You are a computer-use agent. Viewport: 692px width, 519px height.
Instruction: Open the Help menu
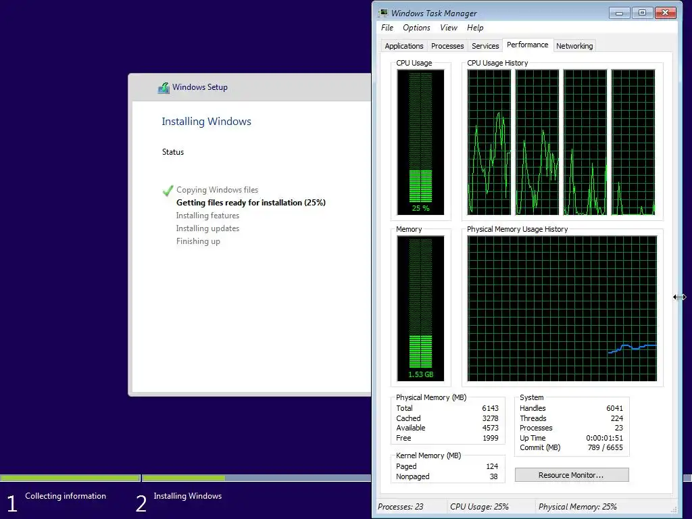(x=475, y=28)
